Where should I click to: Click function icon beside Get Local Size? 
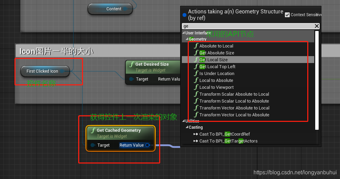[196, 60]
